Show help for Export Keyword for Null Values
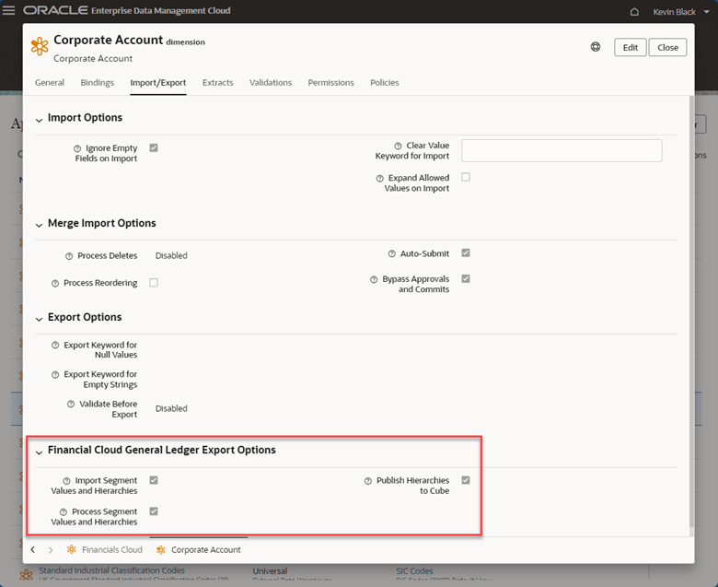The image size is (718, 587). [55, 345]
